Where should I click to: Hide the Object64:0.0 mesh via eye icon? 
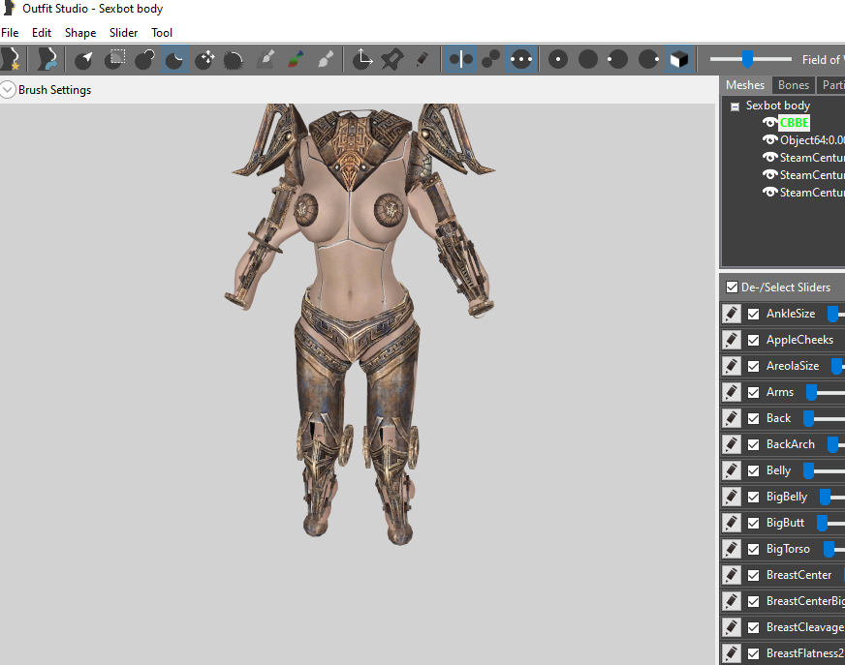770,140
